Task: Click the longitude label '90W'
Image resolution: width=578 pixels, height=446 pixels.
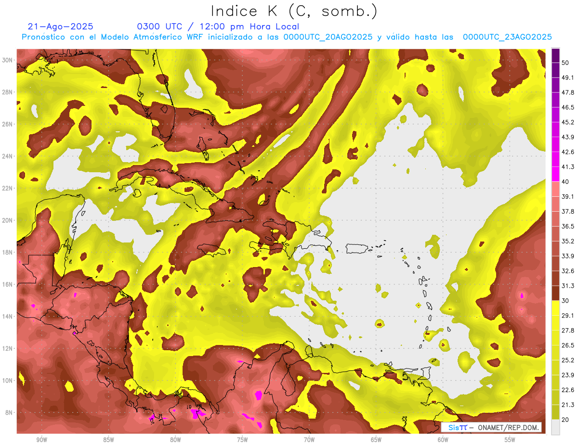Action: tap(42, 440)
